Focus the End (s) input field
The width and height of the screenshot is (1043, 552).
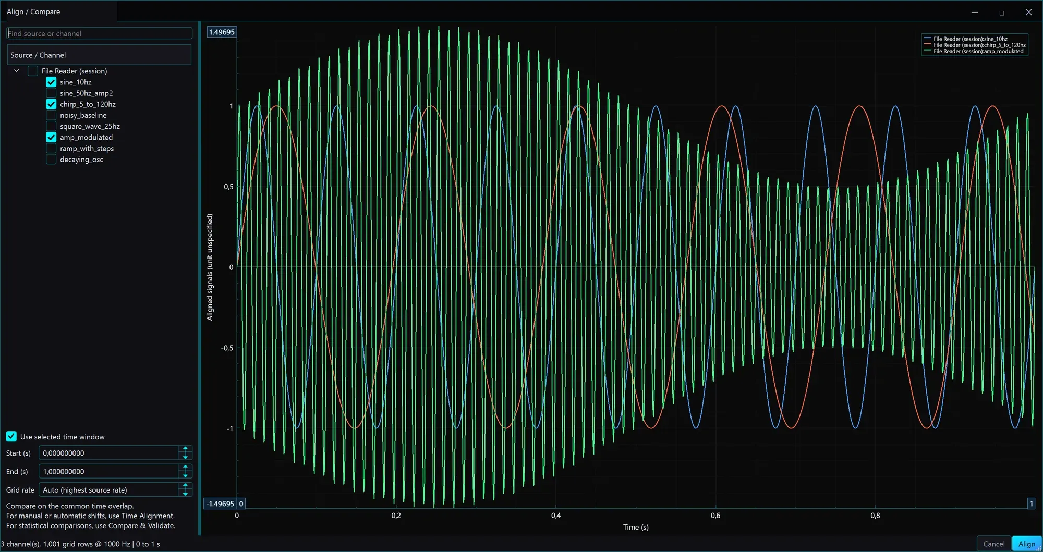109,471
